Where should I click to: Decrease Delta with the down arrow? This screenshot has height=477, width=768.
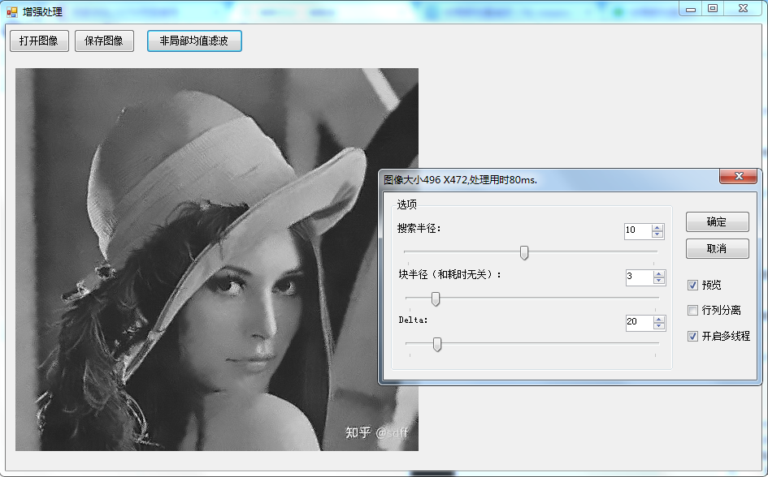point(659,326)
